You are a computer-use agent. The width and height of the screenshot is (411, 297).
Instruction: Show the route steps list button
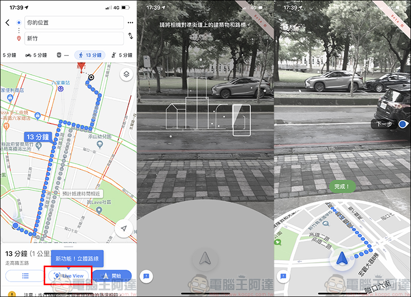click(x=24, y=276)
